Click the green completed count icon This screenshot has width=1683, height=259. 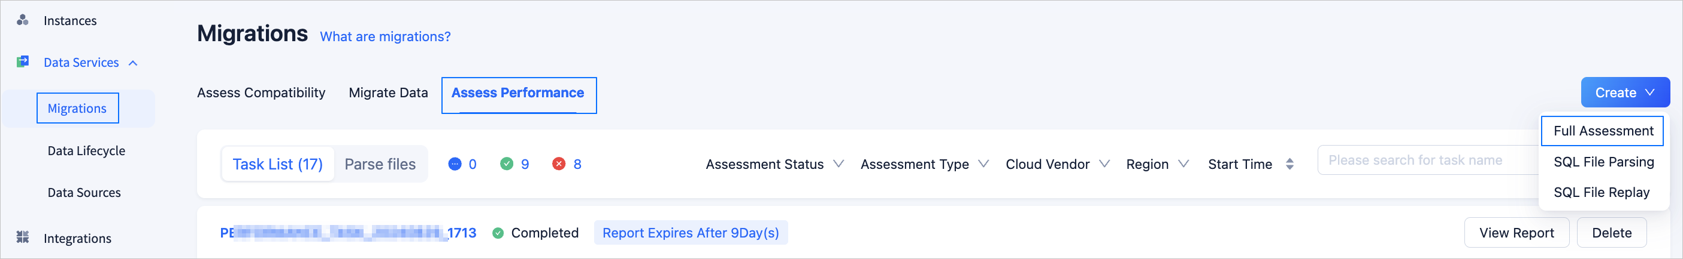(x=506, y=164)
